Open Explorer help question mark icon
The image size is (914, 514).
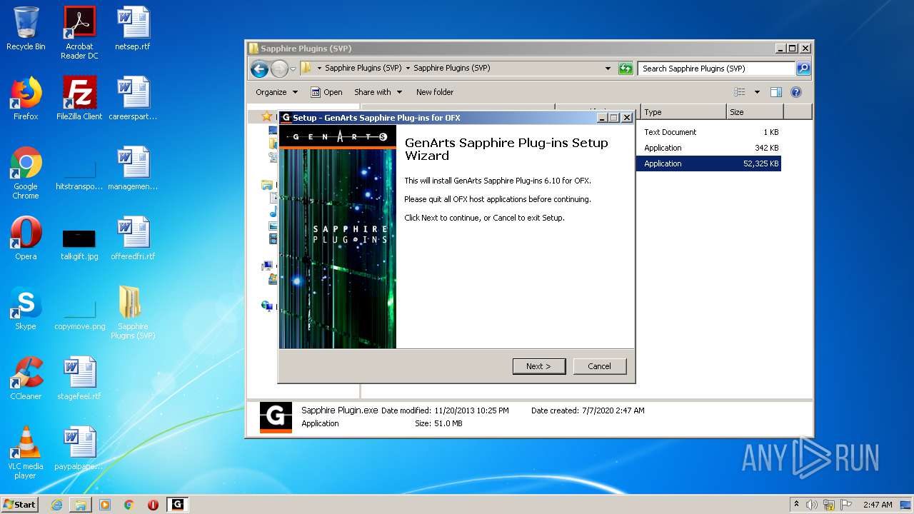pos(796,92)
